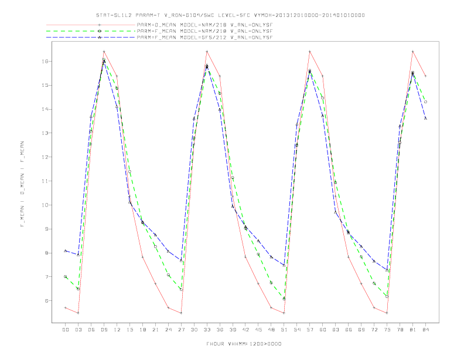
Task: Click x-axis forecast hour label 21
Action: tap(155, 330)
